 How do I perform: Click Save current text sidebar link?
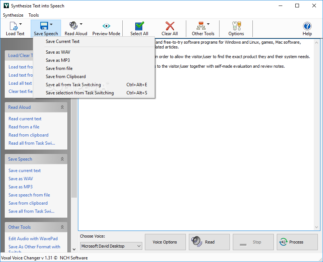[x=24, y=171]
